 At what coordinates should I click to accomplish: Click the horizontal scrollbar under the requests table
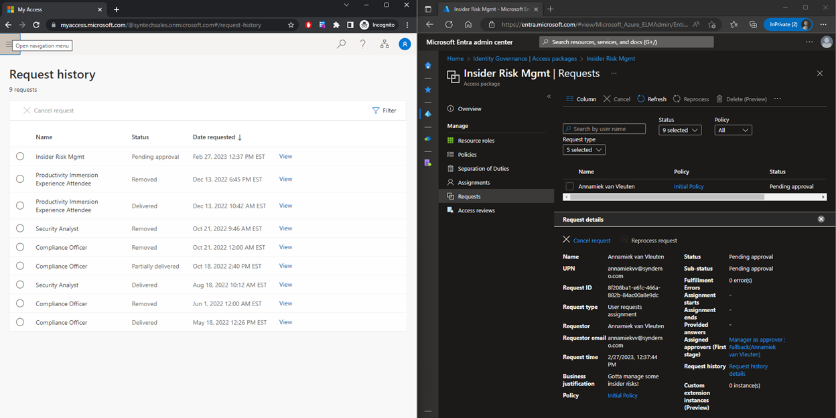[x=667, y=197]
